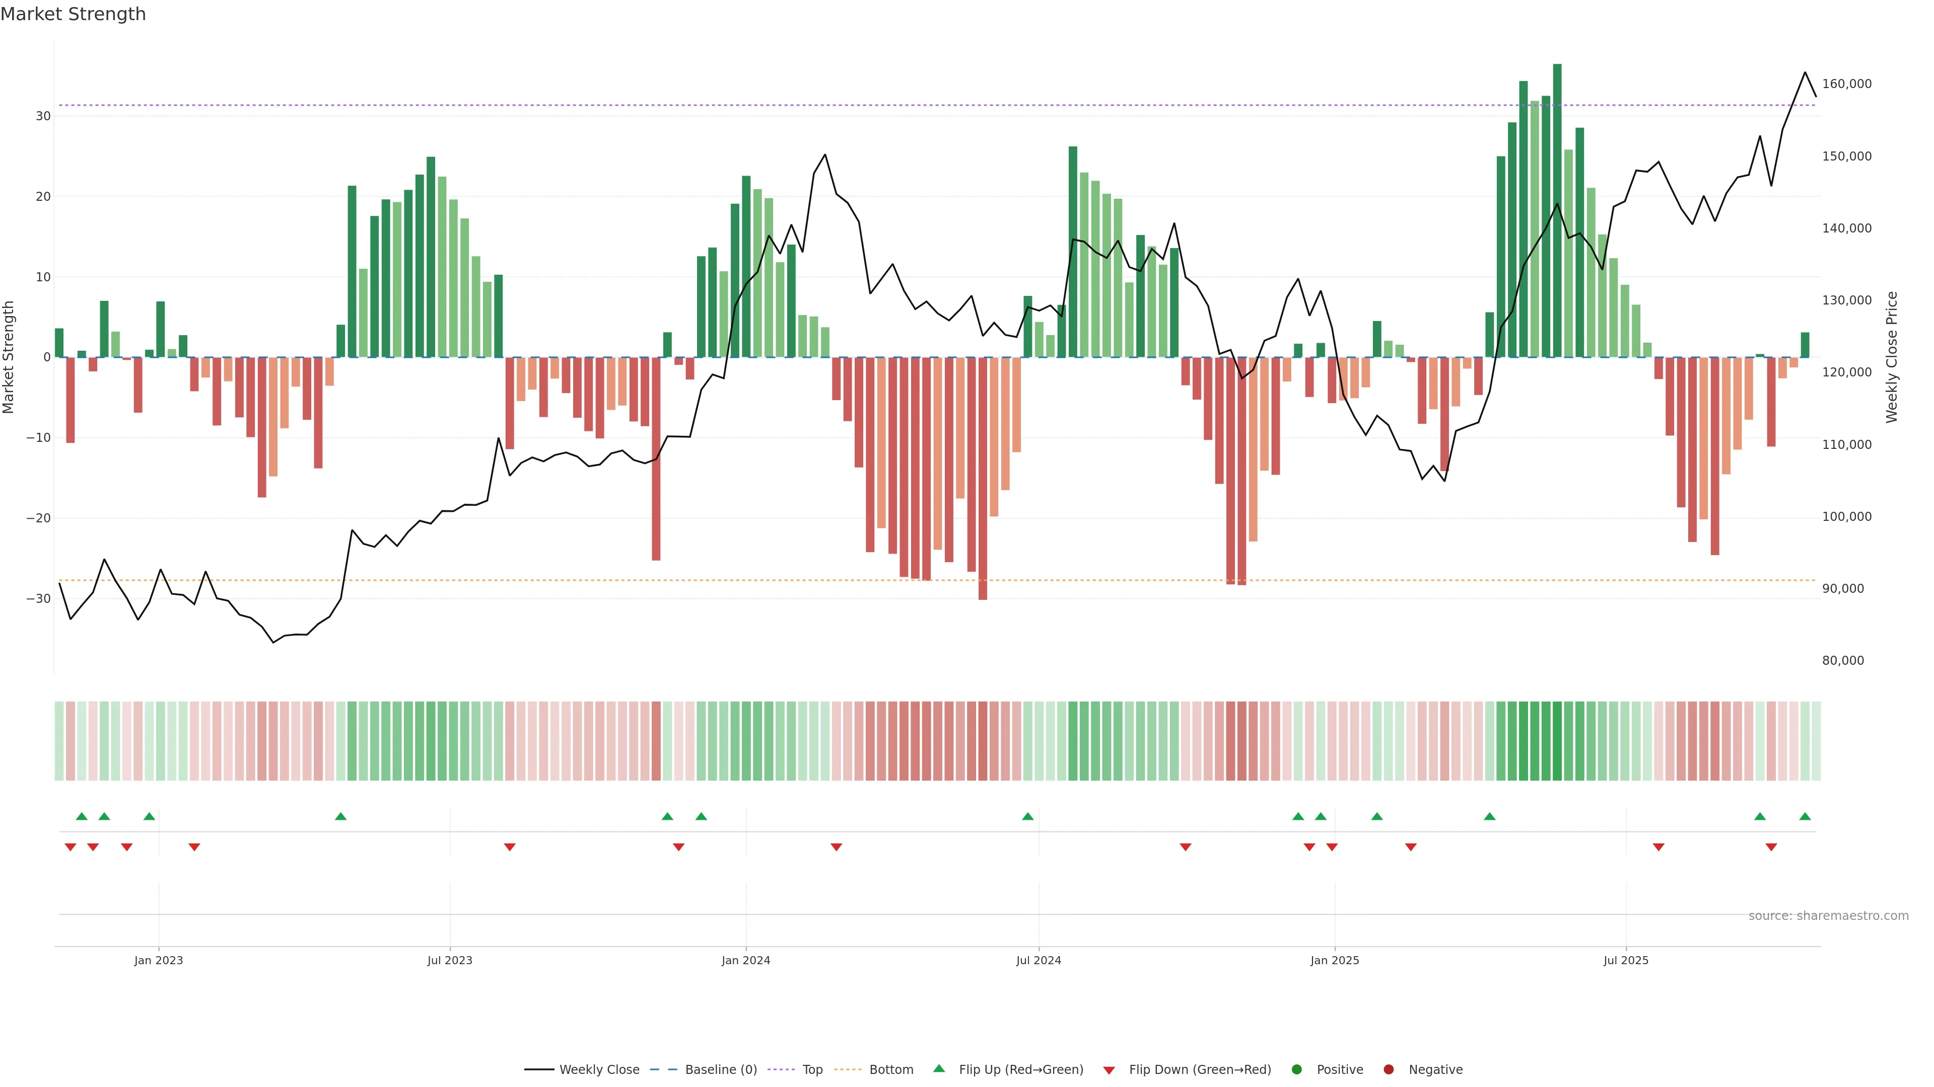Toggle Flip Up (Red→Green) legend entry
This screenshot has height=1087, width=1934.
(x=1020, y=1070)
